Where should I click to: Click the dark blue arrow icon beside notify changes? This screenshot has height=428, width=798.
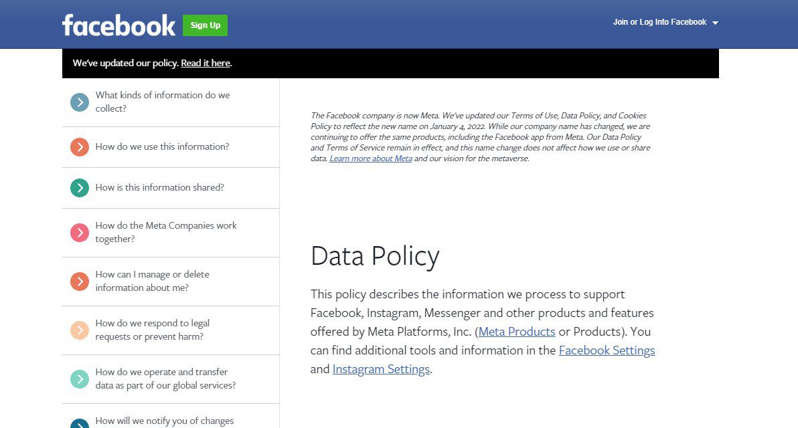pos(79,423)
